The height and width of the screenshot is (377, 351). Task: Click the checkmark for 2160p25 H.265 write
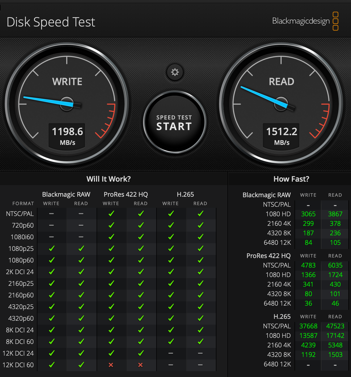coord(171,283)
